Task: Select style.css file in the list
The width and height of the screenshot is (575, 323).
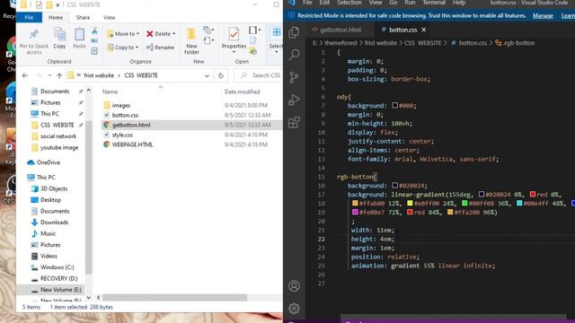Action: 122,135
